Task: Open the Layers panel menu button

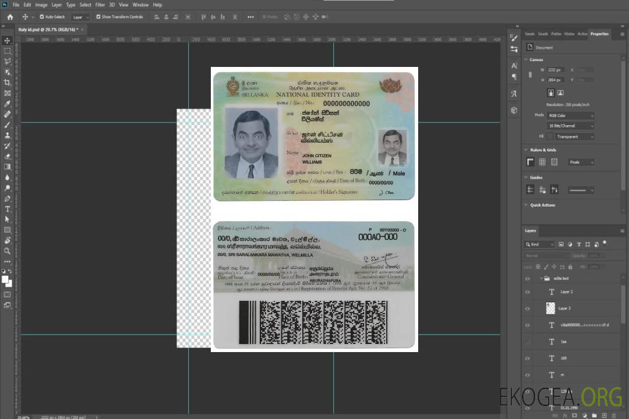Action: 622,230
